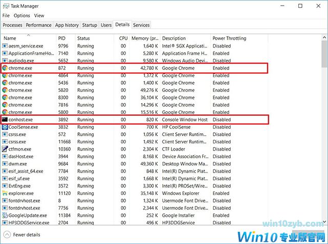
Task: Click fontdrvhost.exe icon for PID 7756
Action: (x=5, y=208)
